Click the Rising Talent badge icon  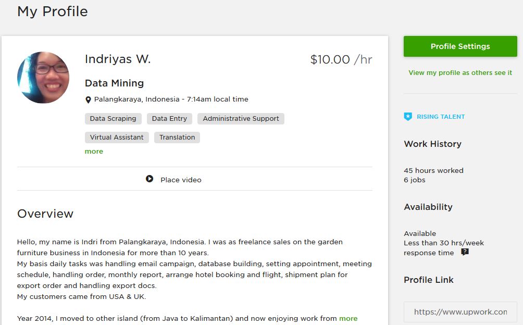(407, 117)
